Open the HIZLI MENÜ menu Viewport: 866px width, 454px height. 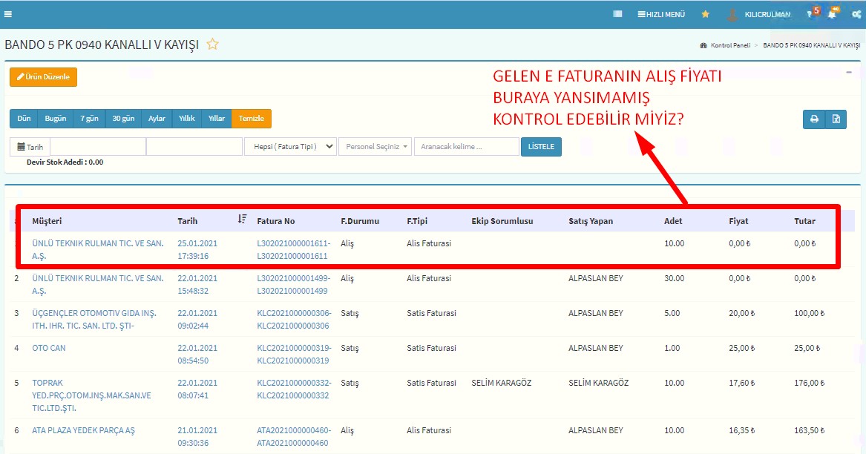point(661,14)
